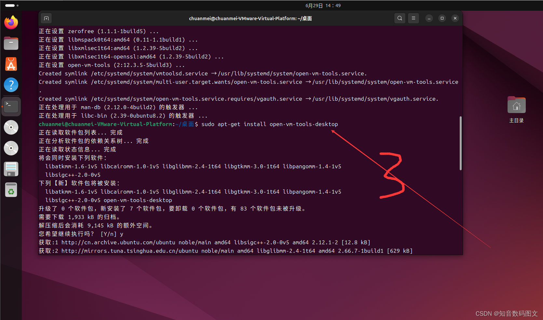543x320 pixels.
Task: Open the 主目录 desktop folder
Action: pyautogui.click(x=516, y=110)
